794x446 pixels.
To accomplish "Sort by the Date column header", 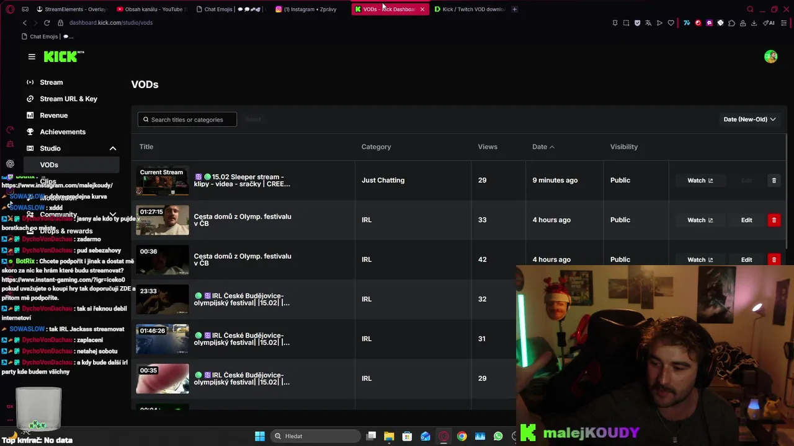I will (x=543, y=147).
